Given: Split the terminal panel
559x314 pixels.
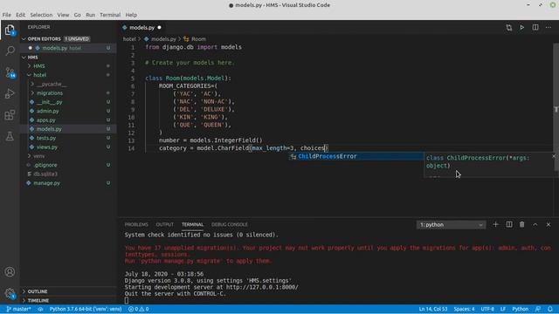Looking at the screenshot, I should coord(509,225).
